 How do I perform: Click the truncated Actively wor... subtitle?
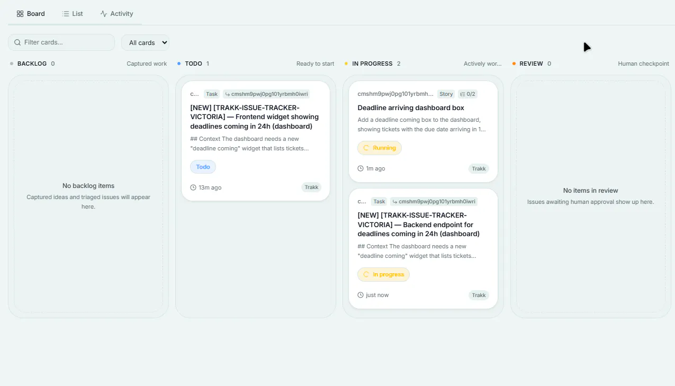pyautogui.click(x=482, y=64)
